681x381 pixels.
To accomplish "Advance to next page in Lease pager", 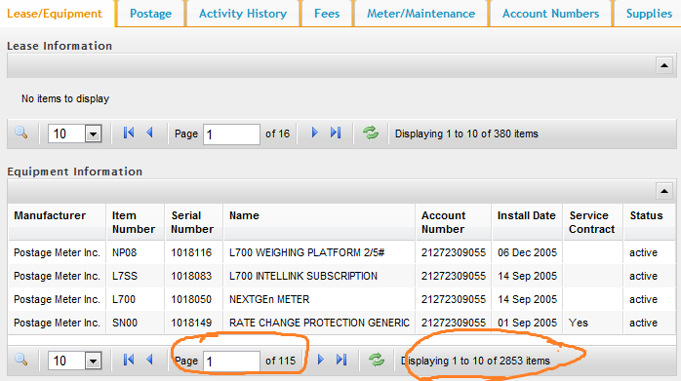I will coord(315,133).
